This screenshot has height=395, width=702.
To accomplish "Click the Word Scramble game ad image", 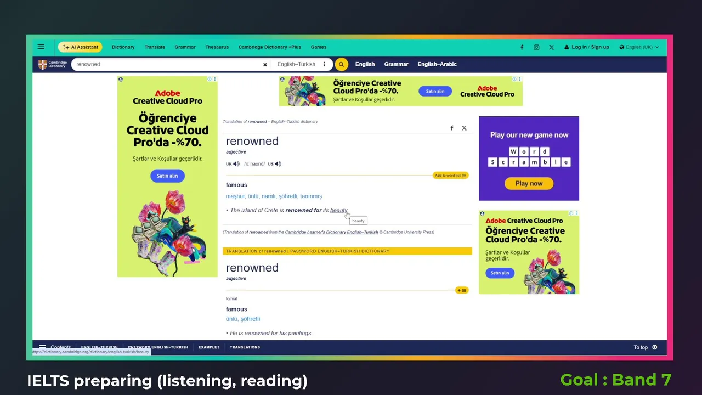I will pos(529,159).
